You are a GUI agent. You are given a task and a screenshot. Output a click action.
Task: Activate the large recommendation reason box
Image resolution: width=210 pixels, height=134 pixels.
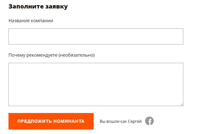(96, 84)
